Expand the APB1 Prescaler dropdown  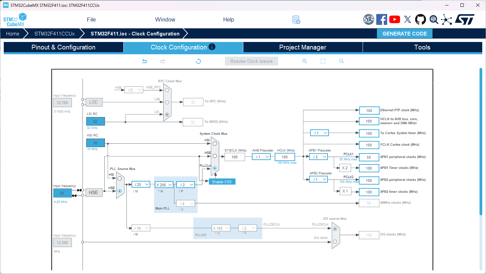[x=318, y=157]
